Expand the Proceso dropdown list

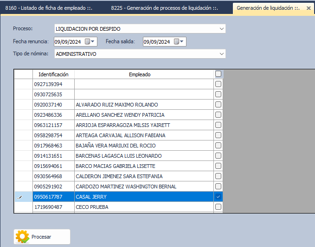pos(221,29)
